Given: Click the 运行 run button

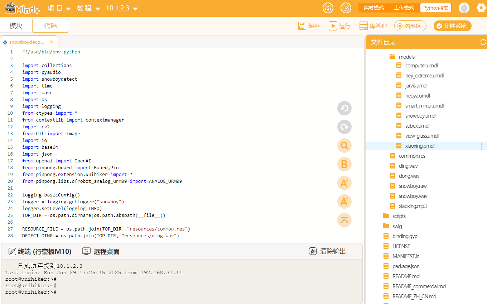Looking at the screenshot, I should (339, 26).
